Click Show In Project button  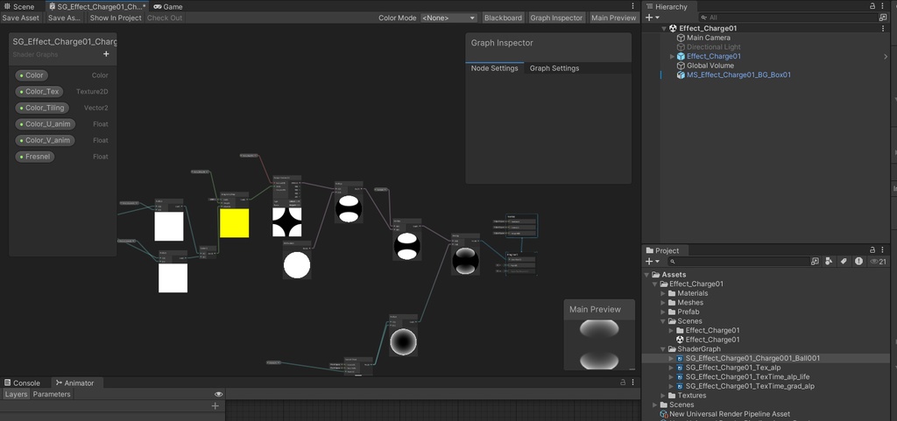tap(116, 18)
